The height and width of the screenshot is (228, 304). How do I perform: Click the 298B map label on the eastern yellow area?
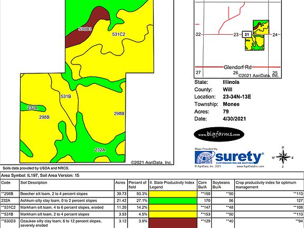119,113
